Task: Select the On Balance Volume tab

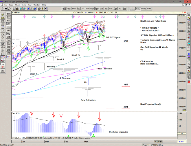Action: click(x=83, y=138)
